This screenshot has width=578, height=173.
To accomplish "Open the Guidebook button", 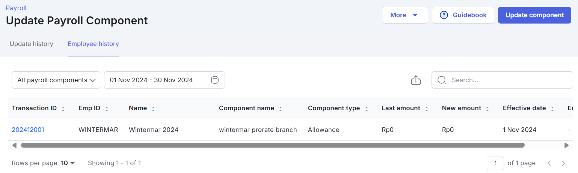I will 463,15.
